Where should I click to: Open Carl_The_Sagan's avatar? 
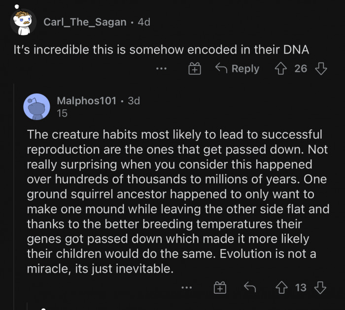[23, 23]
